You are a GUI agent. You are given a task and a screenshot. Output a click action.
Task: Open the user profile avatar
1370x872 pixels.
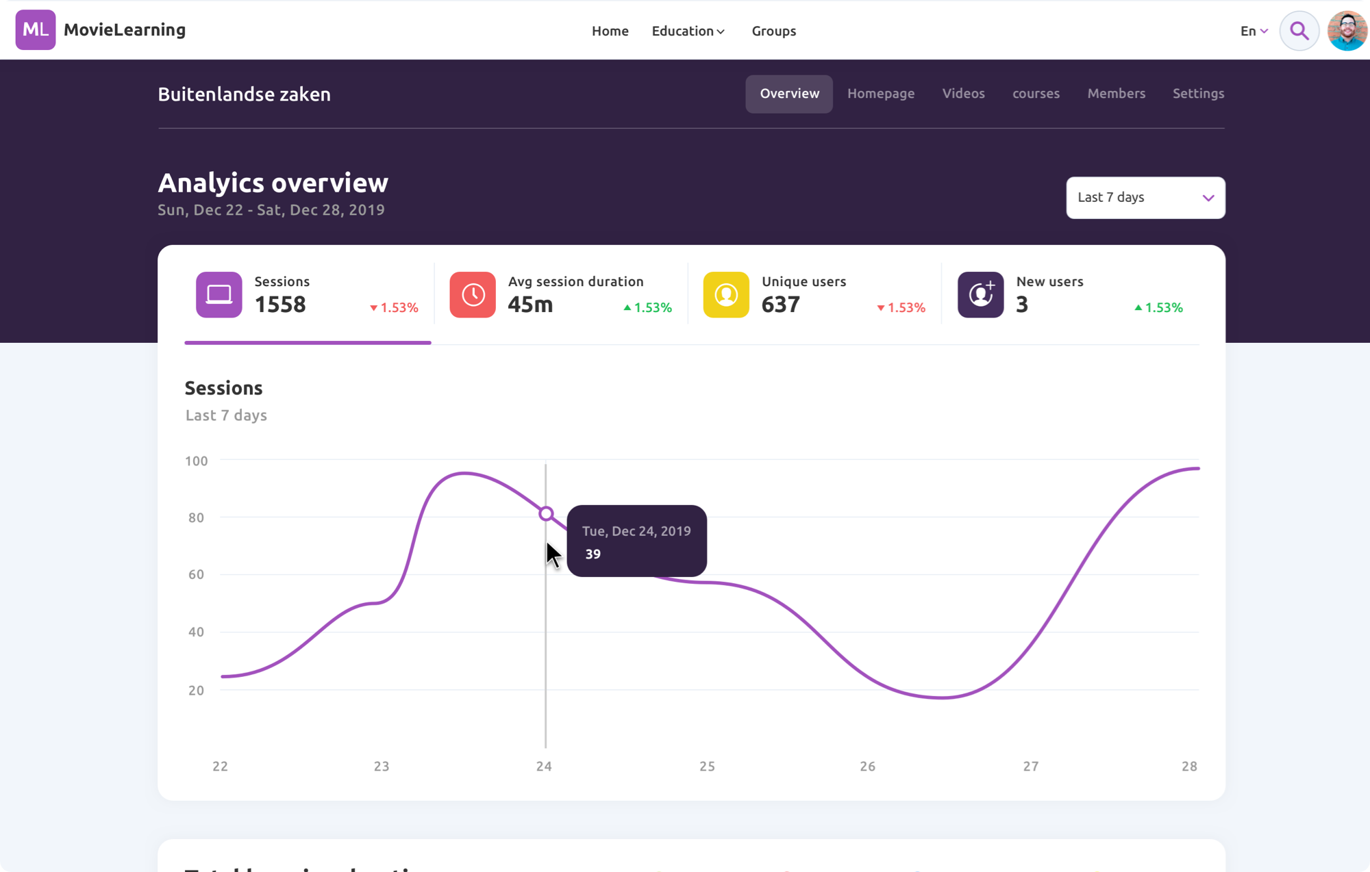click(x=1347, y=31)
